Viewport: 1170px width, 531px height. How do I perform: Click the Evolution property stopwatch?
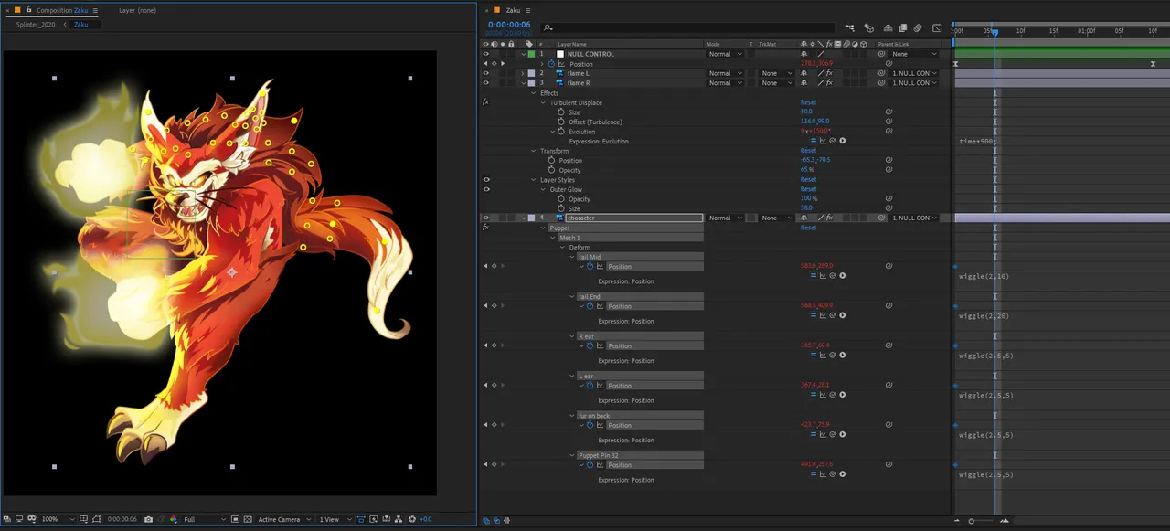pos(561,132)
